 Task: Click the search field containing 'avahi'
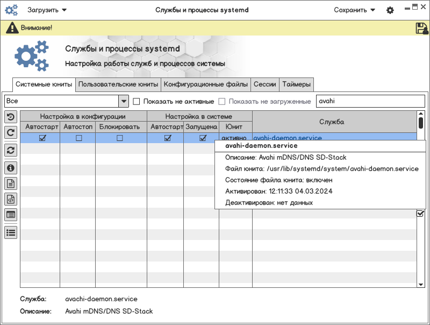370,101
